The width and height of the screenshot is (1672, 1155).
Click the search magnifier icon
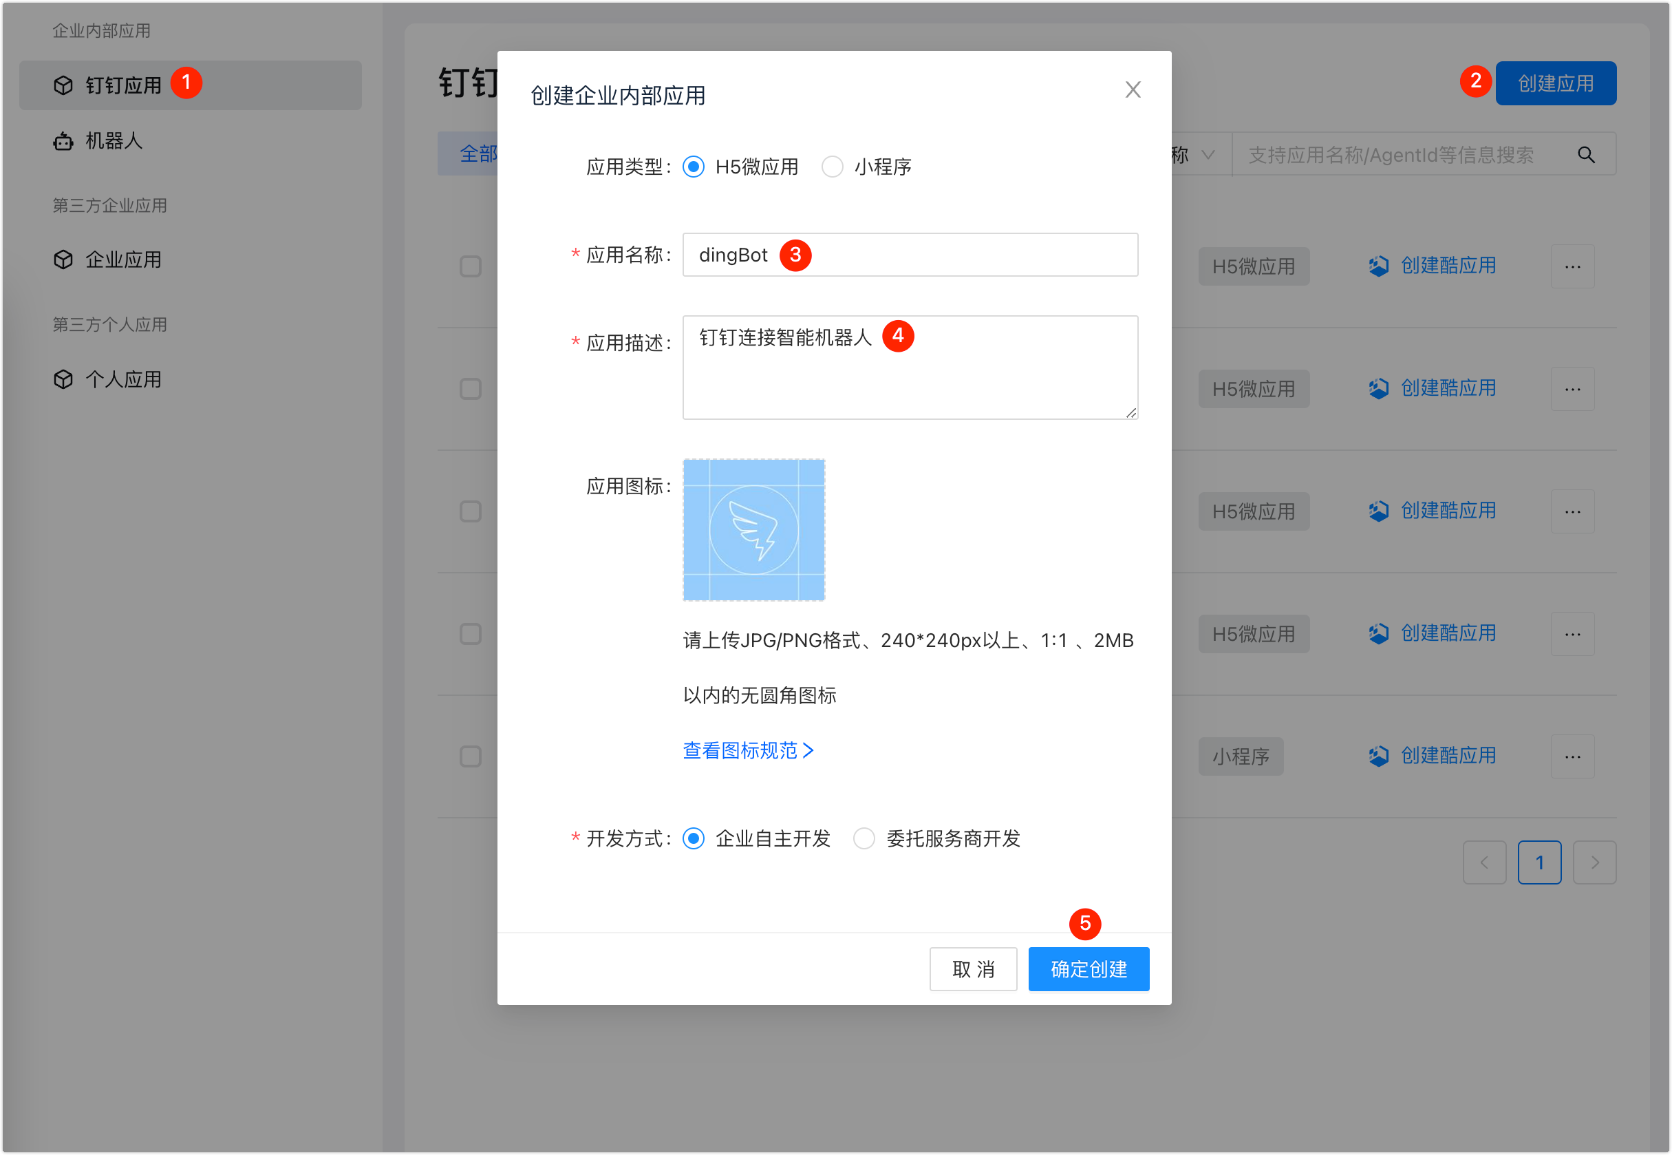point(1586,155)
